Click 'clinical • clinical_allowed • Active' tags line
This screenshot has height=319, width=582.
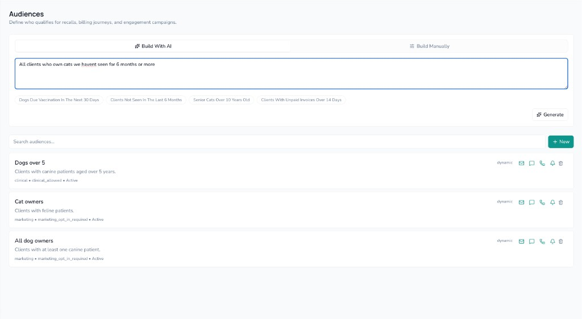(x=46, y=181)
